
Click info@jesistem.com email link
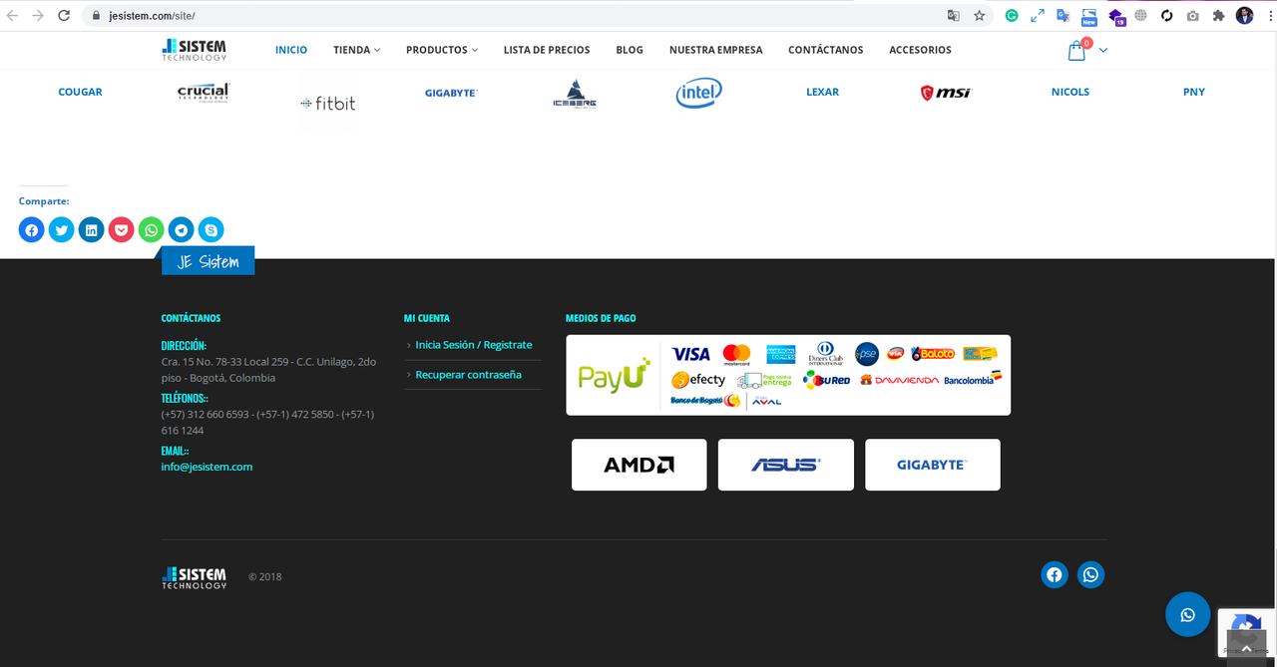point(208,467)
